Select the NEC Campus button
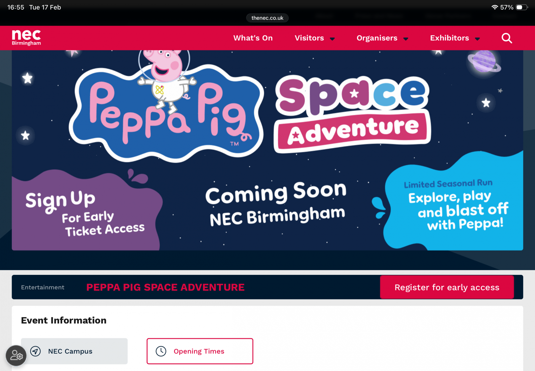Viewport: 535px width, 371px height. (x=74, y=351)
